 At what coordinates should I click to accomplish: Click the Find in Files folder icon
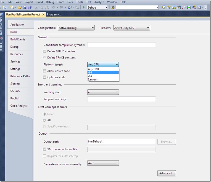click(112, 7)
